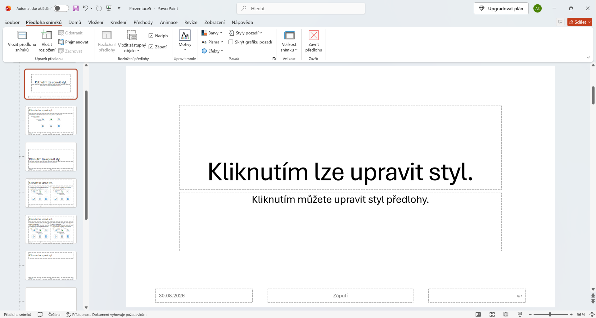
Task: Uncheck the Nadpis checkbox
Action: point(151,36)
